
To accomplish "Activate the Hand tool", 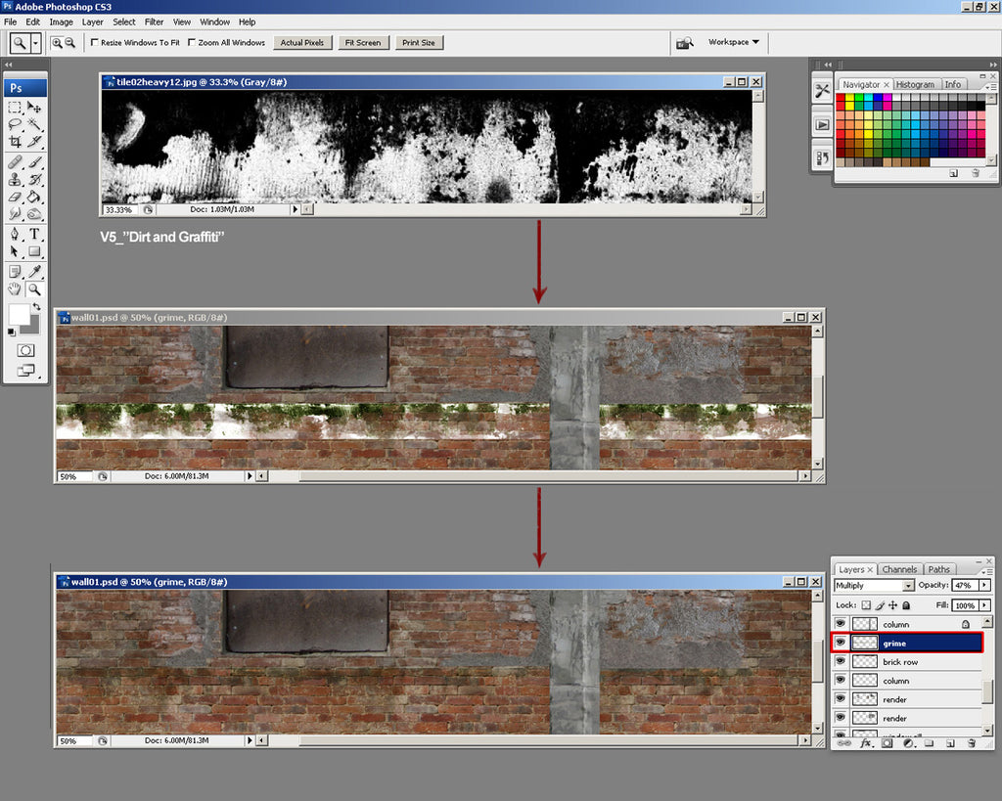I will [x=15, y=289].
